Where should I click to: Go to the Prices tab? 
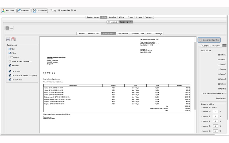(130, 17)
